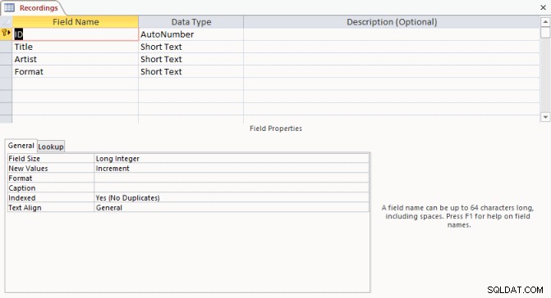
Task: Close the Recordings table design window
Action: point(543,7)
